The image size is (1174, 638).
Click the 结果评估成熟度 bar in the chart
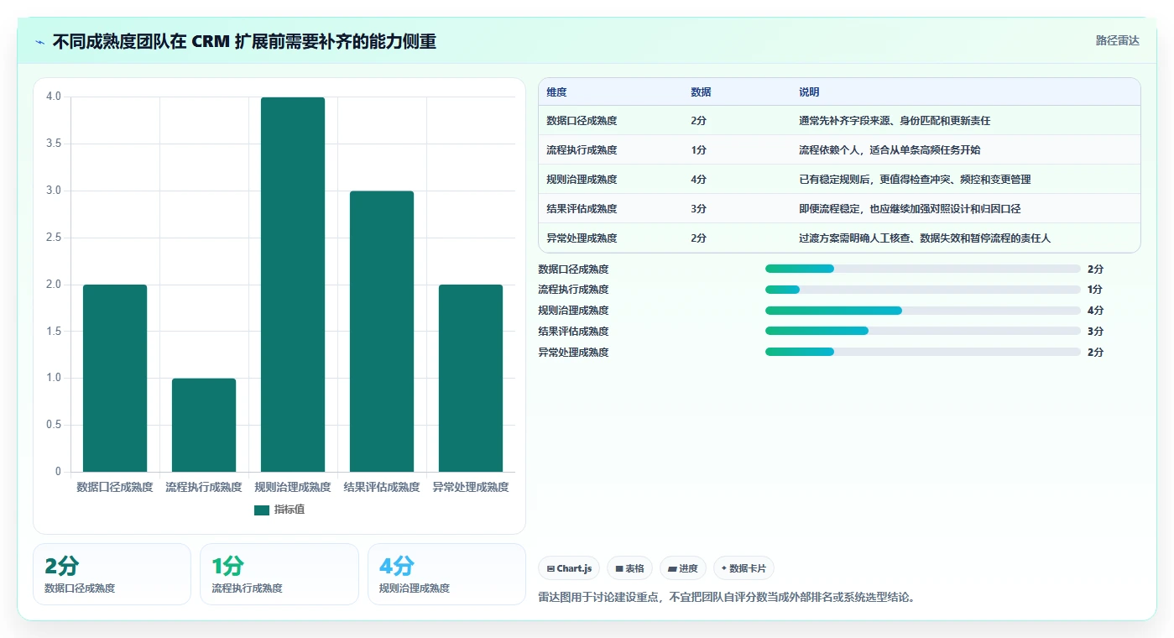[x=382, y=332]
